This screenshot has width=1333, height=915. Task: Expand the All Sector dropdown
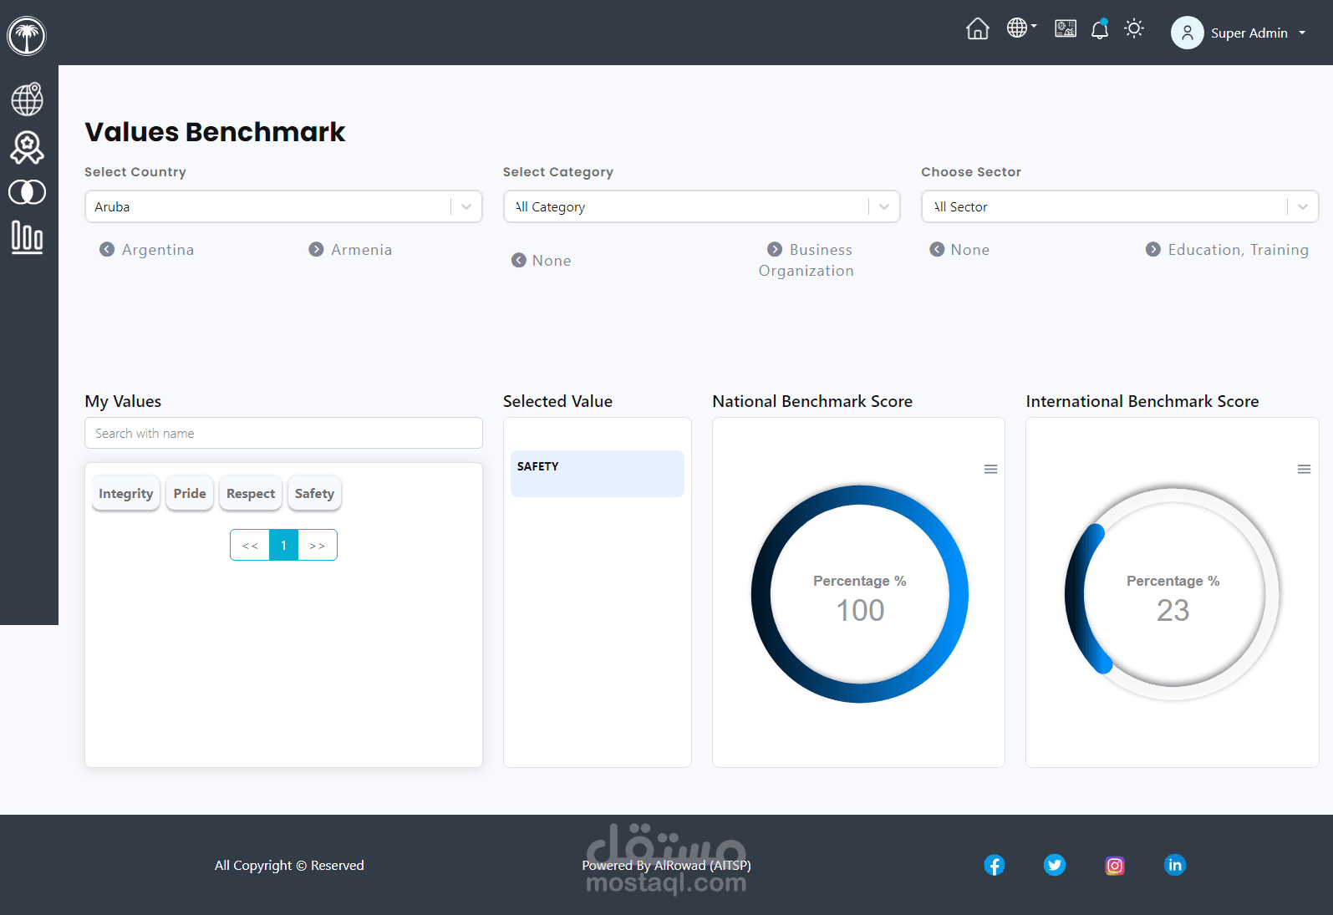point(1120,206)
